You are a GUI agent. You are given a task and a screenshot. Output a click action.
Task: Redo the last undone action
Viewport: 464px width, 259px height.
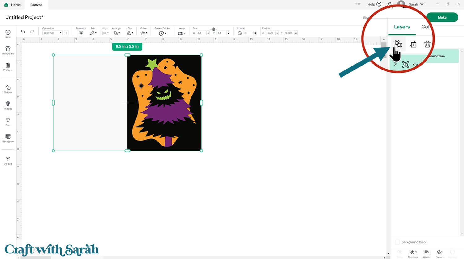point(32,32)
